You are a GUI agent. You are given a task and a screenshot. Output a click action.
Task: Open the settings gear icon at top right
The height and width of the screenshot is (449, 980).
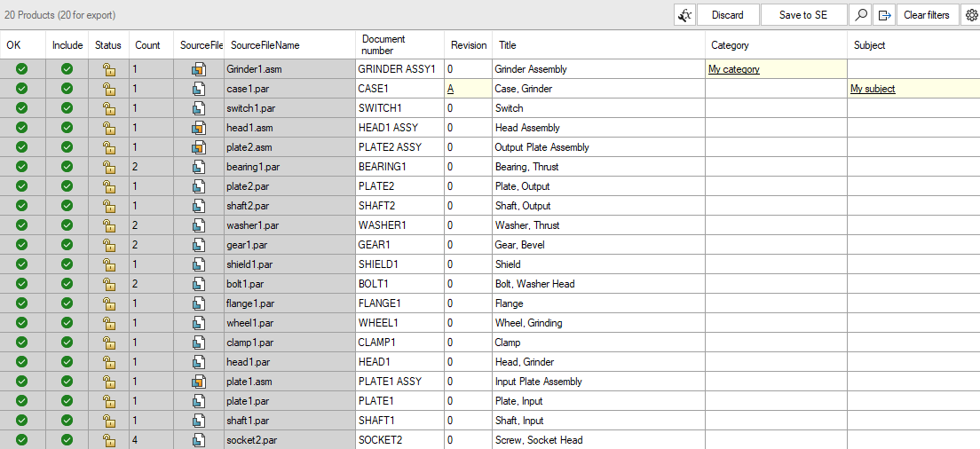pos(970,15)
